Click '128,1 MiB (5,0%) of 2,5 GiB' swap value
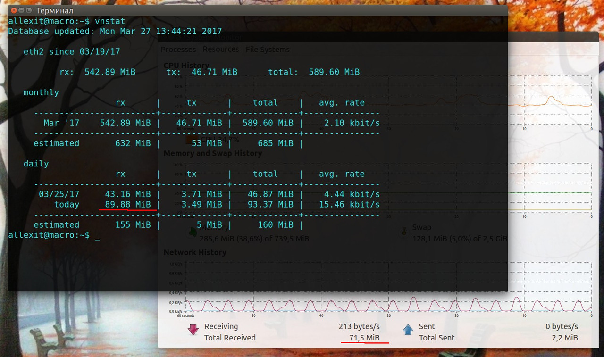The height and width of the screenshot is (357, 604). (x=460, y=239)
